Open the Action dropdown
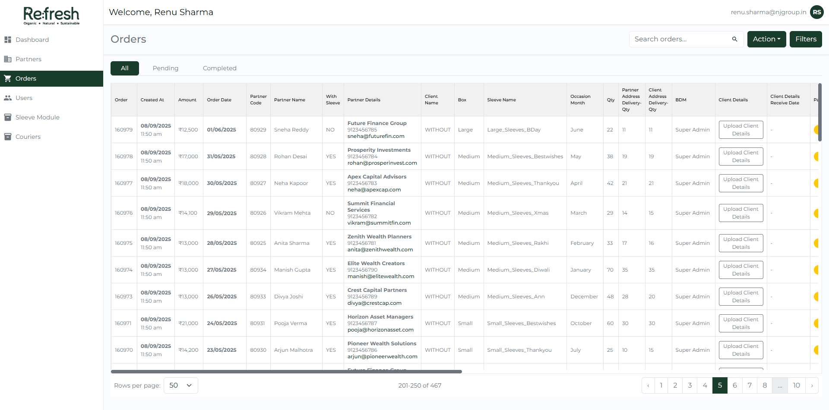 tap(766, 39)
